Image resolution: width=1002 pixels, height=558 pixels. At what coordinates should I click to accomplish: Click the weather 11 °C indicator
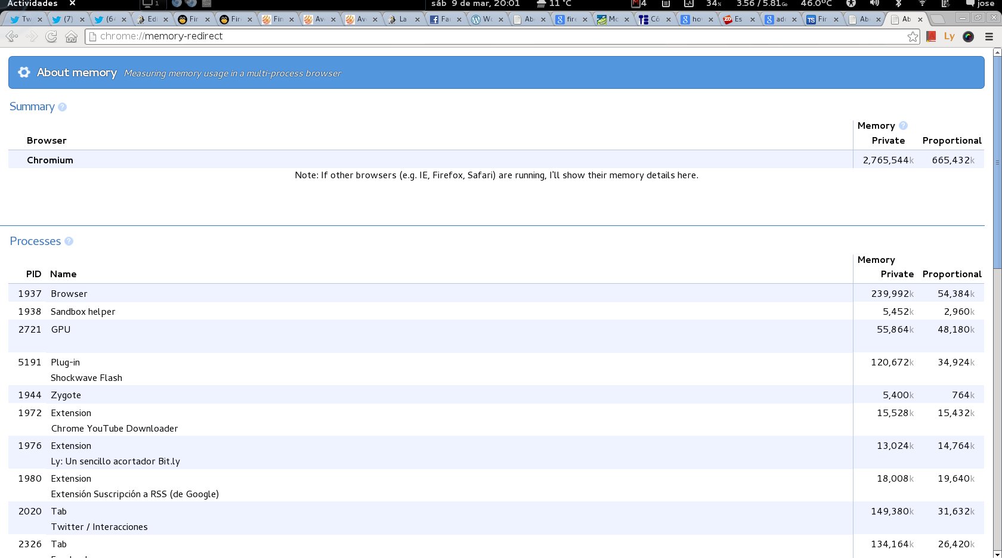pos(554,3)
